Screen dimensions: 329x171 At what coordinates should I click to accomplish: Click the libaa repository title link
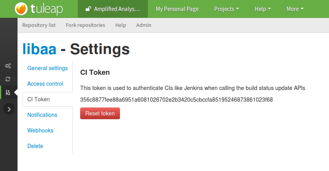coord(39,49)
